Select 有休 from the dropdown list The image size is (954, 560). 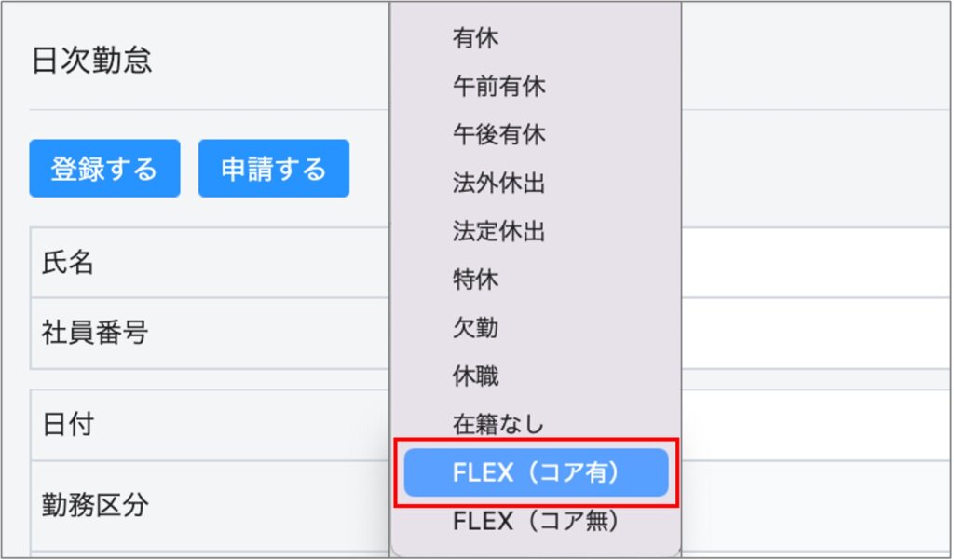click(475, 38)
